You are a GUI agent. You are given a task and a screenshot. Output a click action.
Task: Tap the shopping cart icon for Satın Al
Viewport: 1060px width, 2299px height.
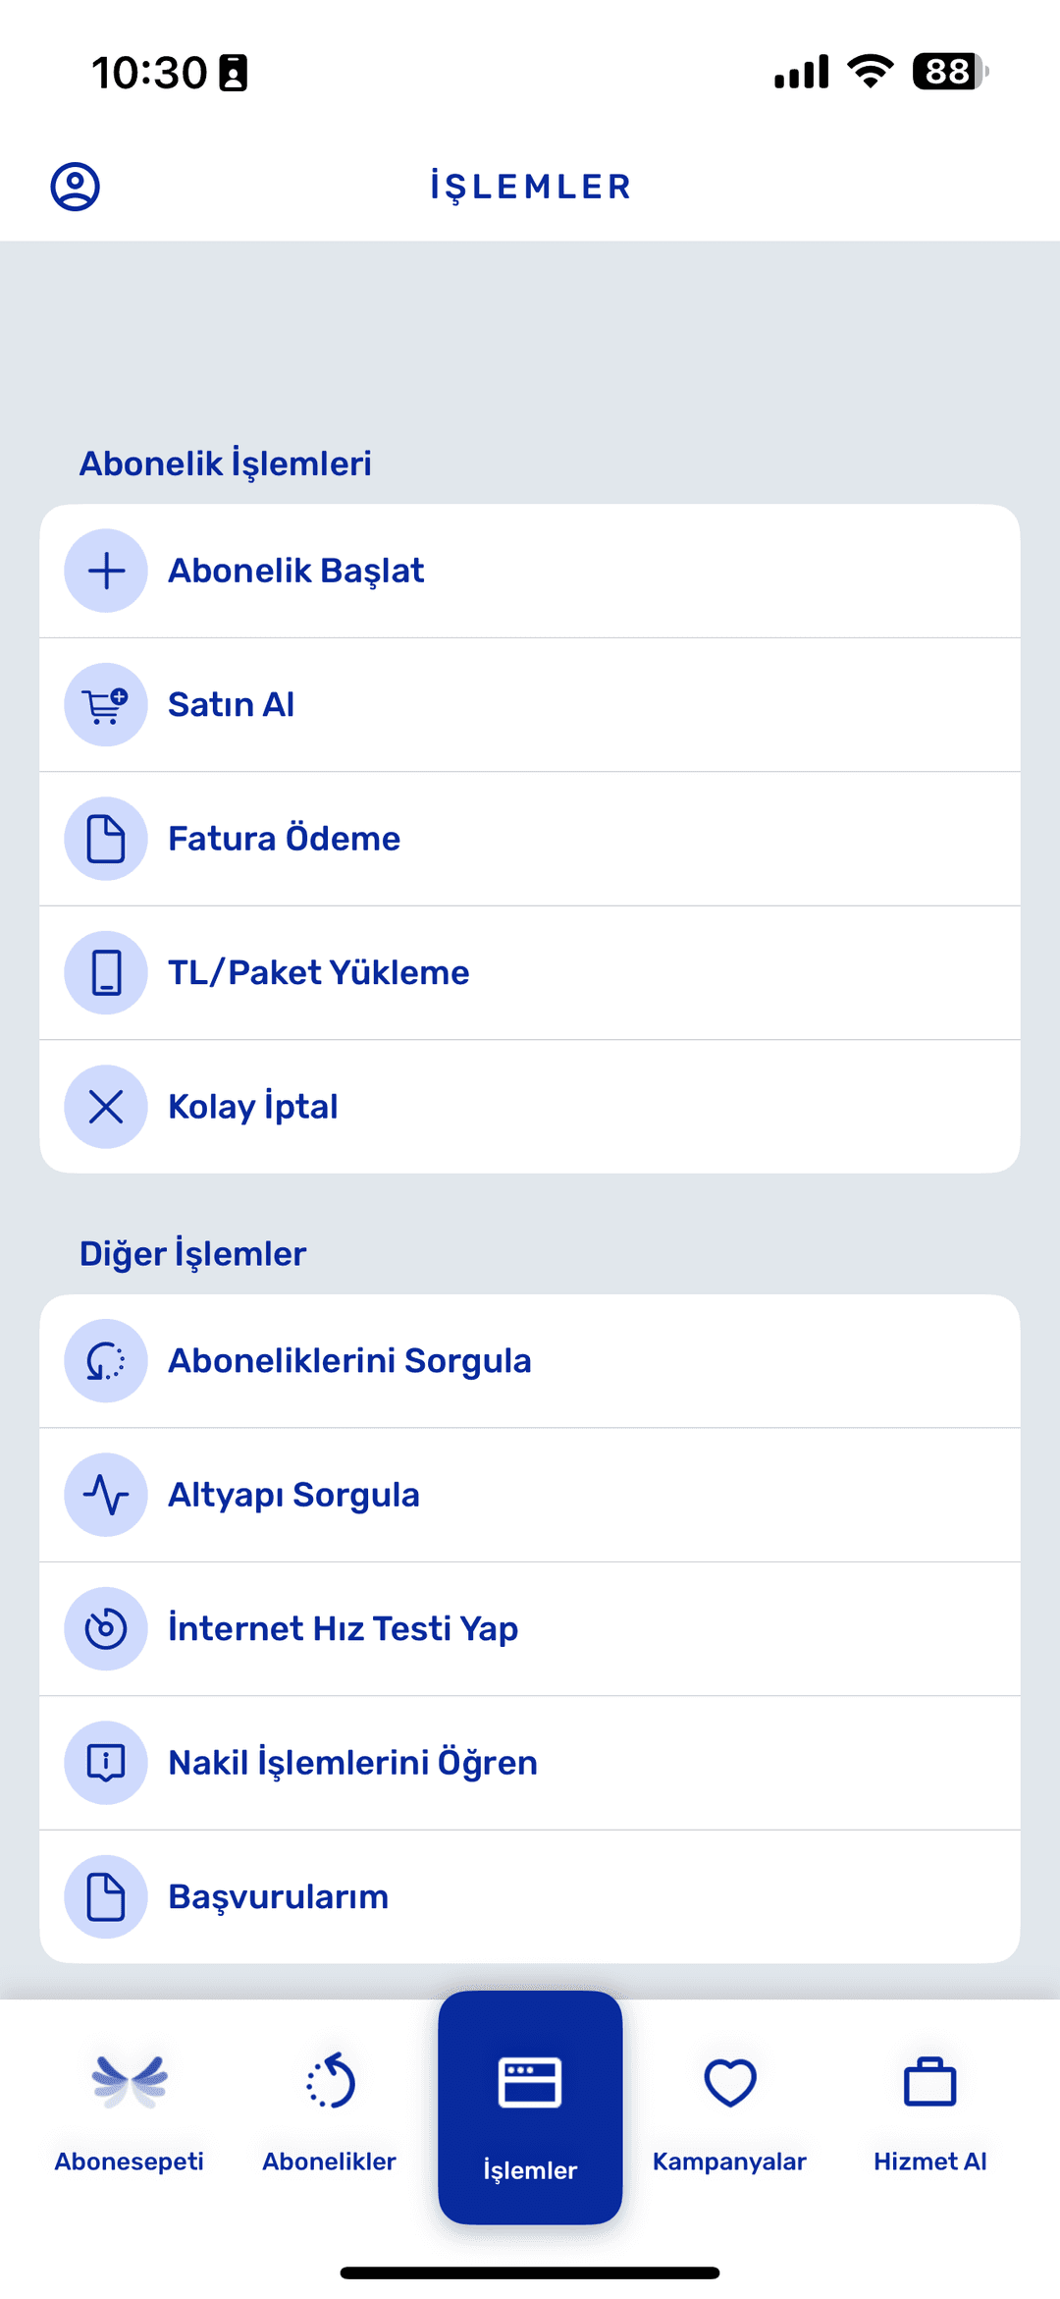point(106,705)
